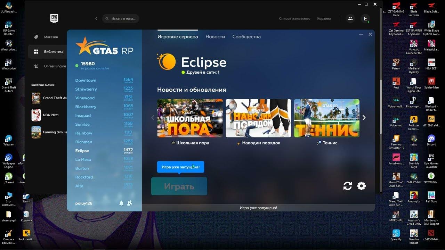Open the Epic friends list icon
Screen dimensions: 445x250
[x=350, y=19]
